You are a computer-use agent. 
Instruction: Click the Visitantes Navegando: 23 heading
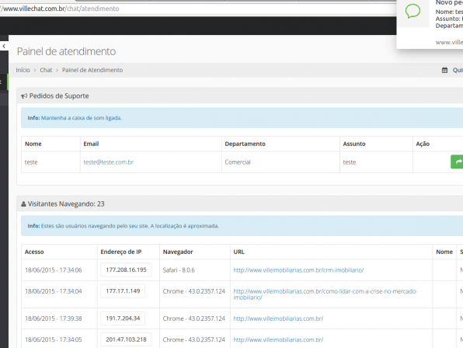point(66,204)
